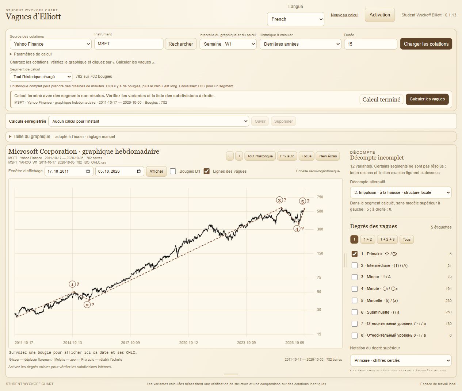
Task: Zoom out the chart with minus button
Action: tap(230, 156)
